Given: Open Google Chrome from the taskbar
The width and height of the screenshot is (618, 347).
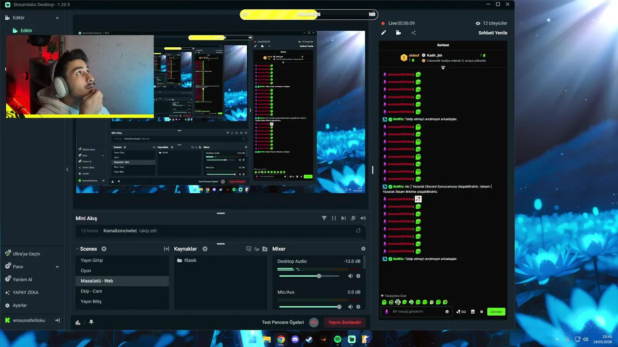Looking at the screenshot, I should click(281, 339).
